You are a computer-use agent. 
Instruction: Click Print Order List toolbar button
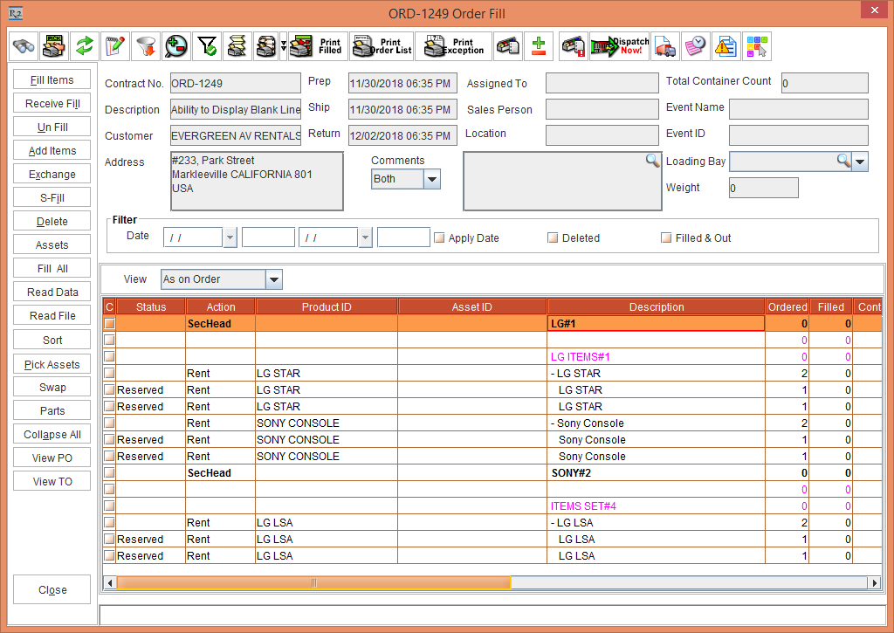point(382,46)
